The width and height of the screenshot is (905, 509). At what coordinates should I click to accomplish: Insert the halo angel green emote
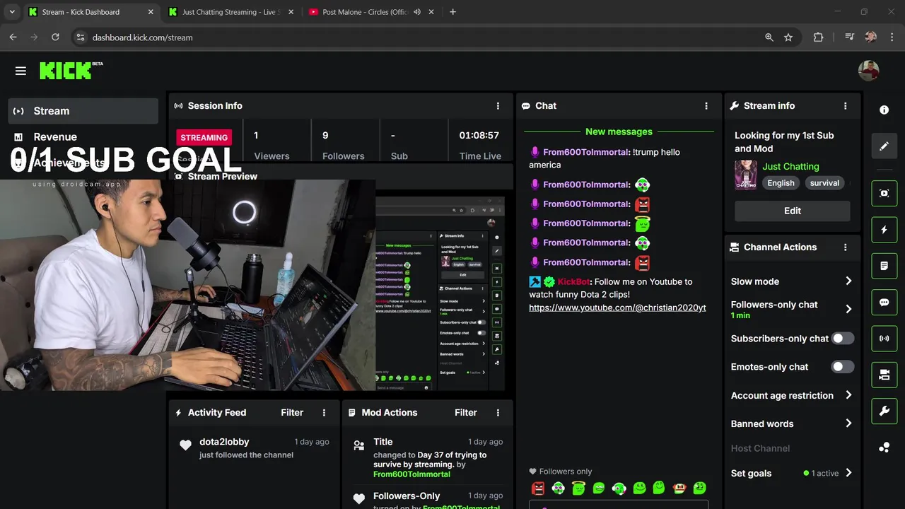578,488
